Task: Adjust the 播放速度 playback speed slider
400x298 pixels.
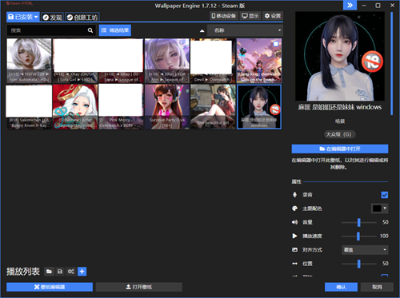Action: pyautogui.click(x=359, y=236)
